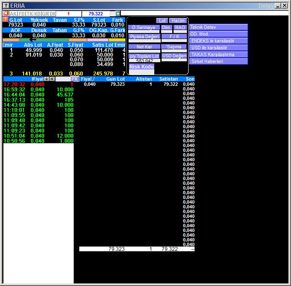Click the Alis Lot value 49.999
Screen dimensions: 291x286
34,50
